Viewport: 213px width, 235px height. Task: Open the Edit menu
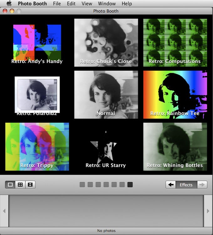[71, 3]
